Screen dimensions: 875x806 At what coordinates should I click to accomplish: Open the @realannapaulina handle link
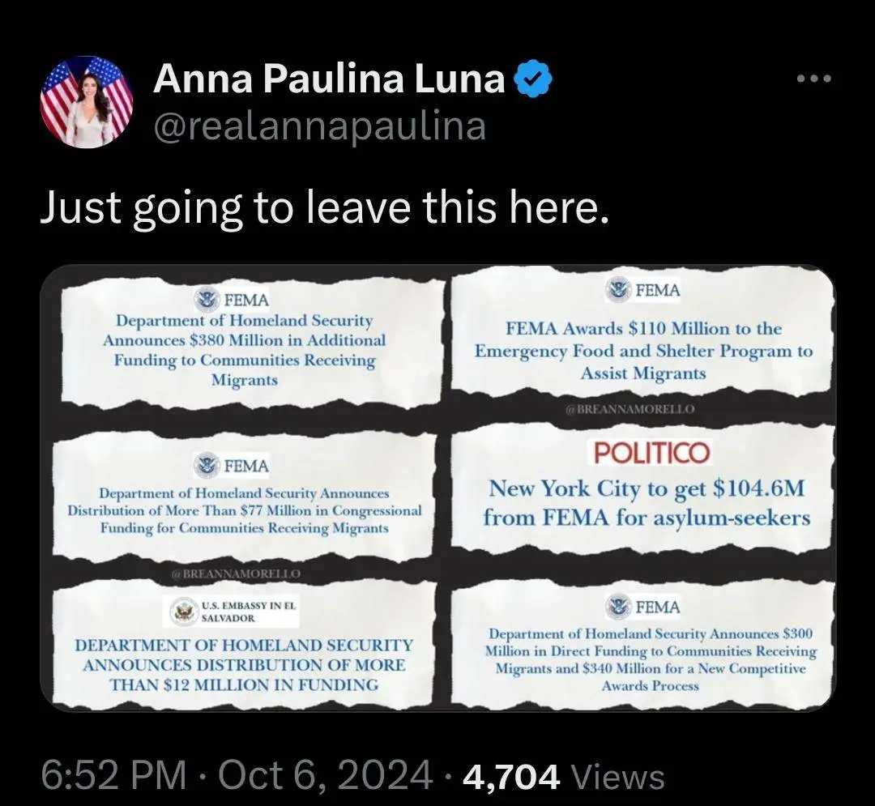tap(320, 126)
